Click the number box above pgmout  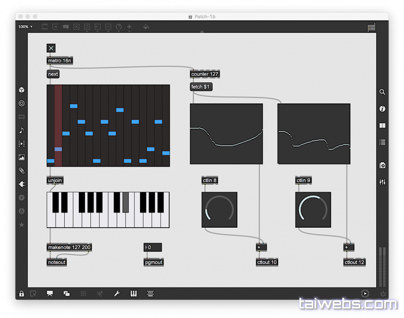153,247
